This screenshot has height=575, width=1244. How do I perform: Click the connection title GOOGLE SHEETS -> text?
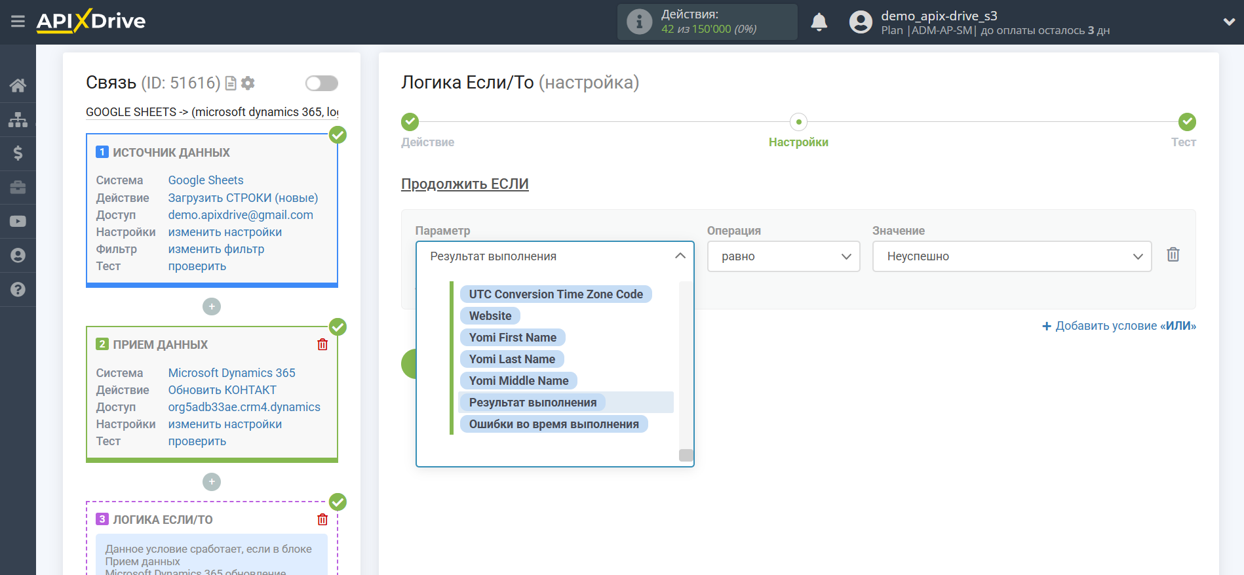coord(212,112)
